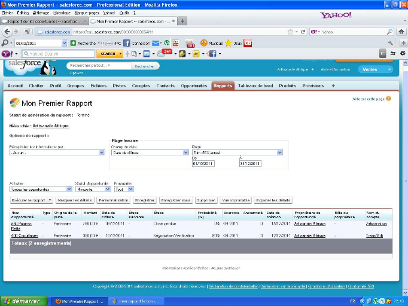Click the star icon next to Jeux
408x306 pixels.
(x=228, y=43)
